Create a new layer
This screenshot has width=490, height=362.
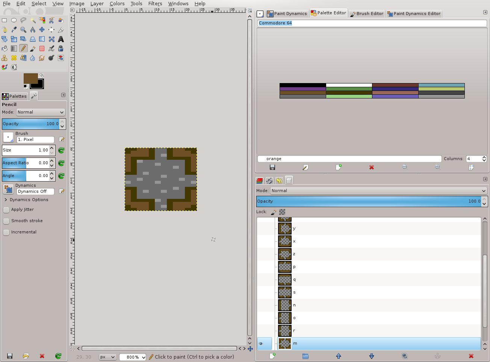(x=272, y=356)
